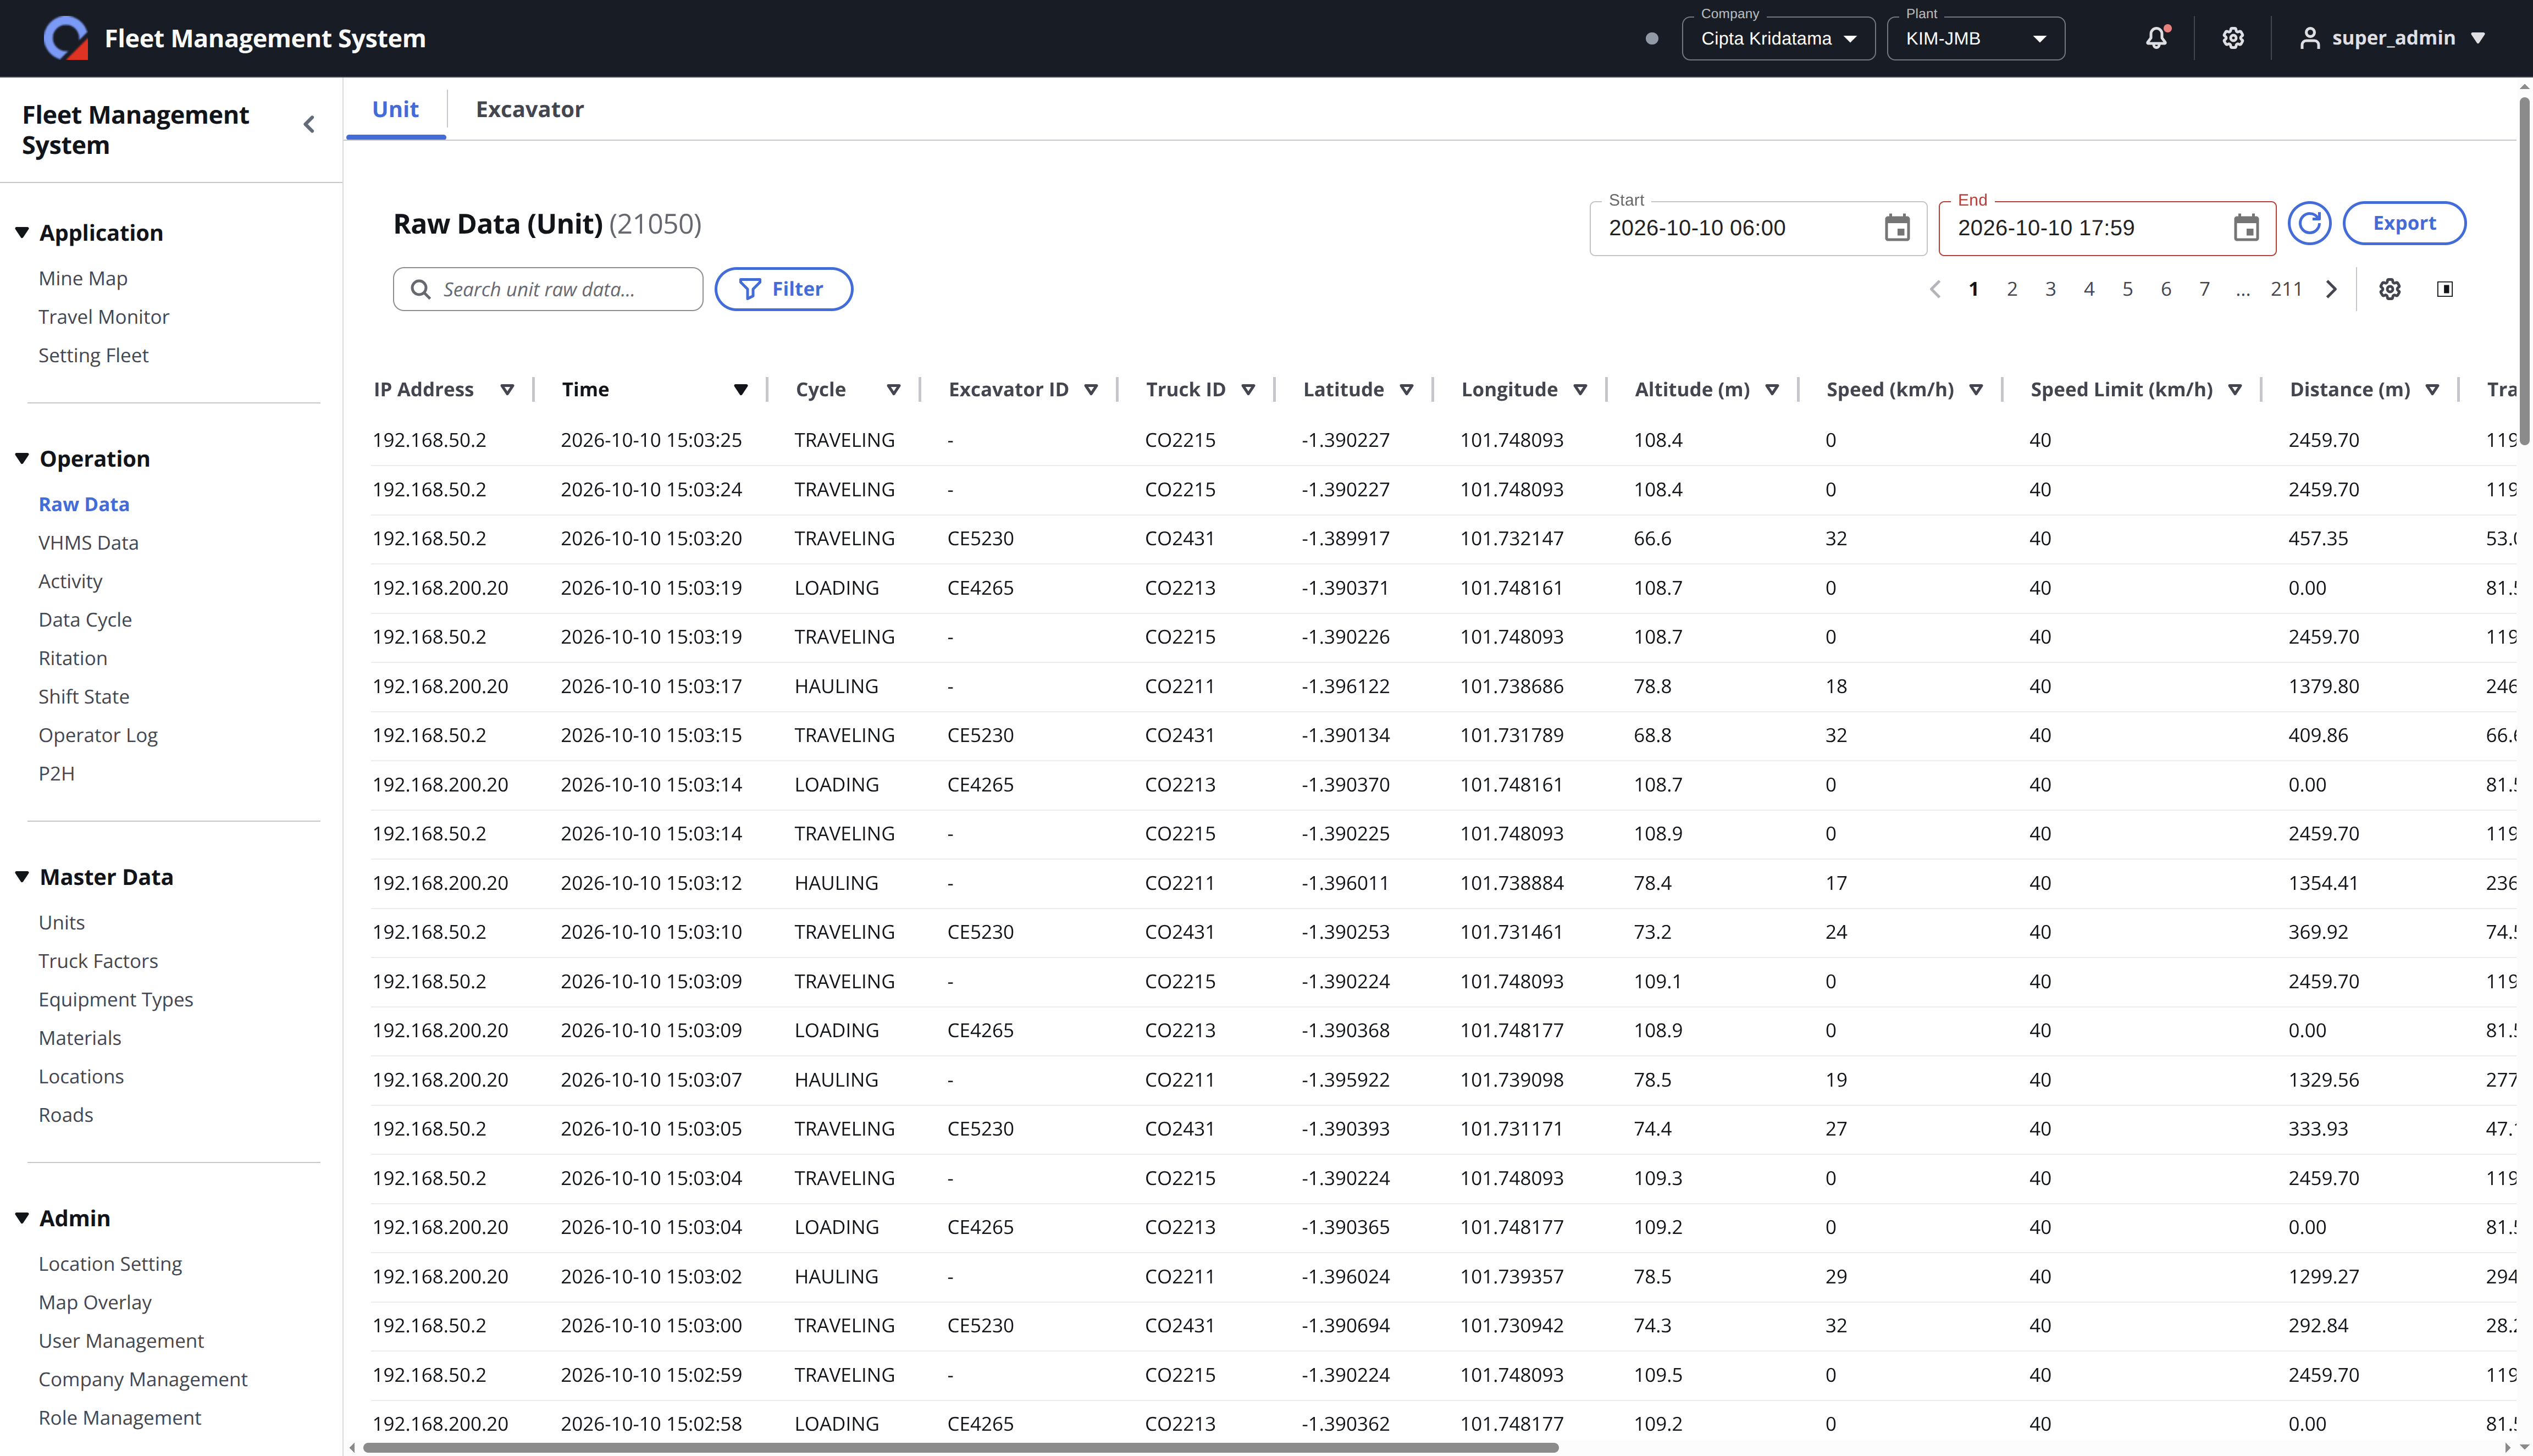This screenshot has height=1456, width=2533.
Task: Open filter menu for Truck ID column
Action: (x=1248, y=390)
